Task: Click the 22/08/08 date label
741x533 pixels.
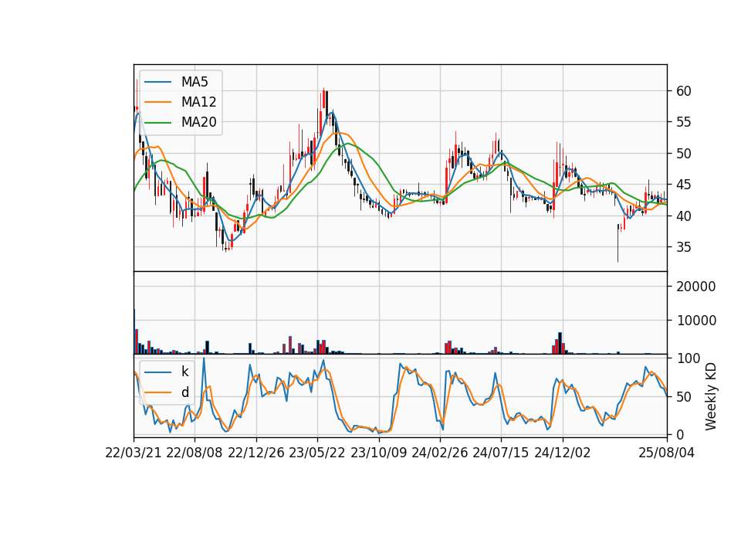Action: 195,453
